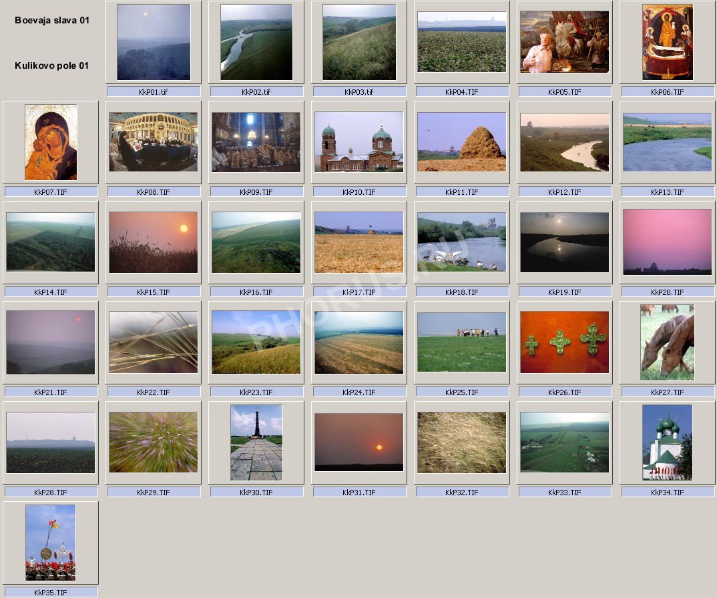717x598 pixels.
Task: Click the KkP05.TIF filename label
Action: tap(565, 92)
